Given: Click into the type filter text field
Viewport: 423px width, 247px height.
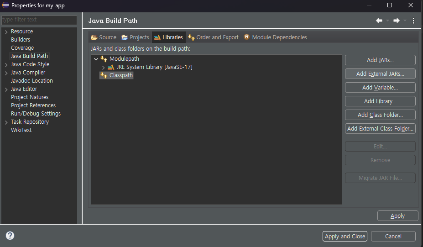Looking at the screenshot, I should [x=39, y=20].
